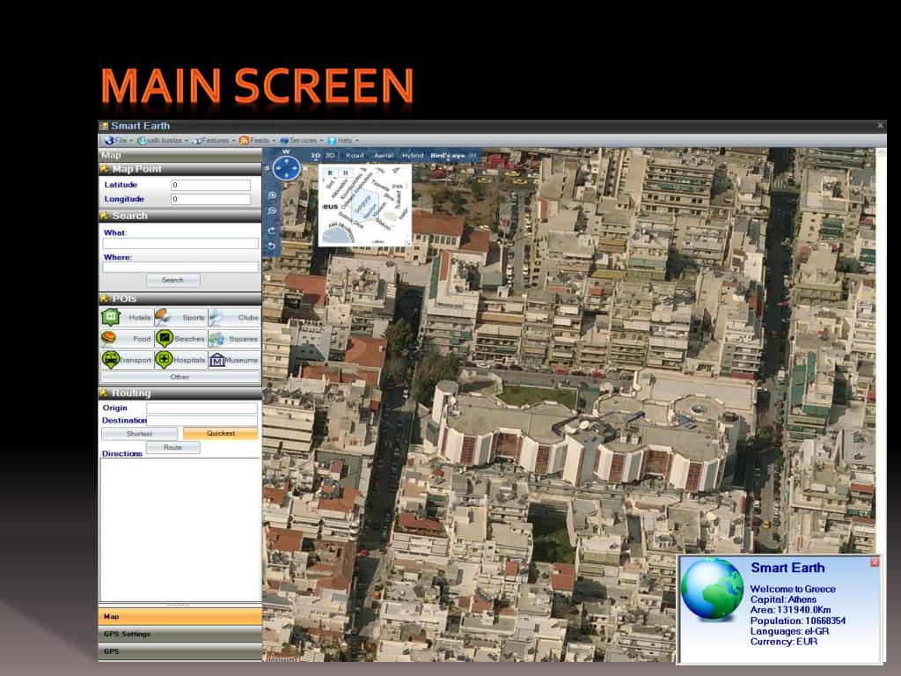Select the Shortest route option

[140, 434]
